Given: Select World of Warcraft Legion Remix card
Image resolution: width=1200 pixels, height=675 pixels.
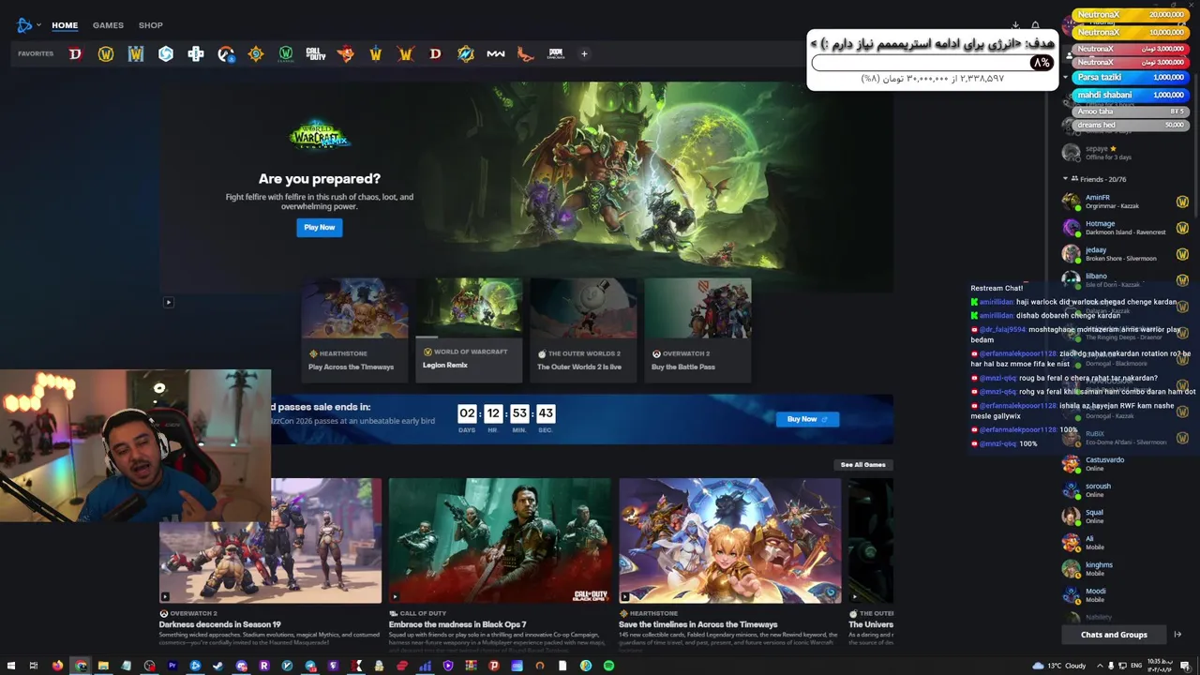Looking at the screenshot, I should pos(469,330).
